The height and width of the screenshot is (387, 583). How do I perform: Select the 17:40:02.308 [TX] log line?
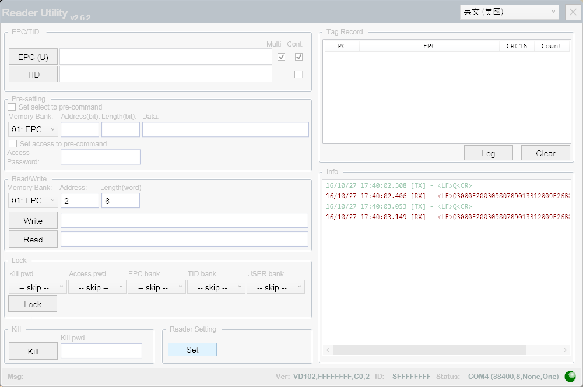coord(399,185)
